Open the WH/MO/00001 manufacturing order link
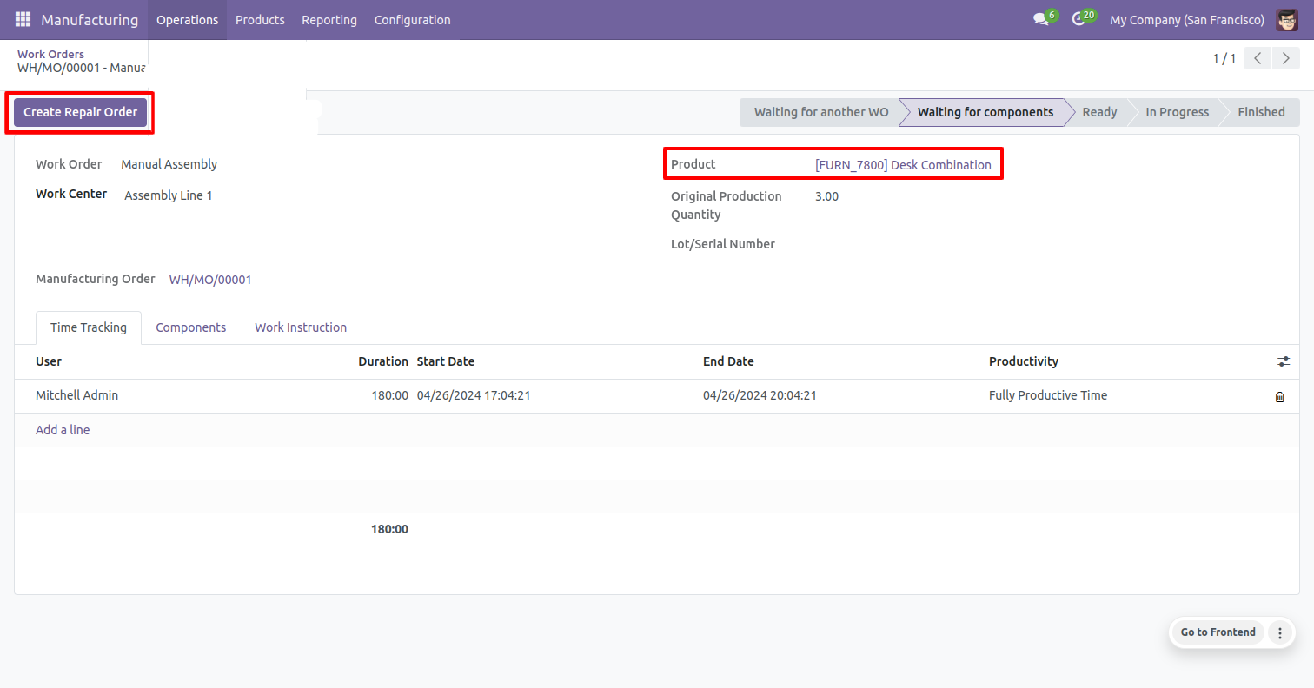The width and height of the screenshot is (1314, 688). pos(210,280)
